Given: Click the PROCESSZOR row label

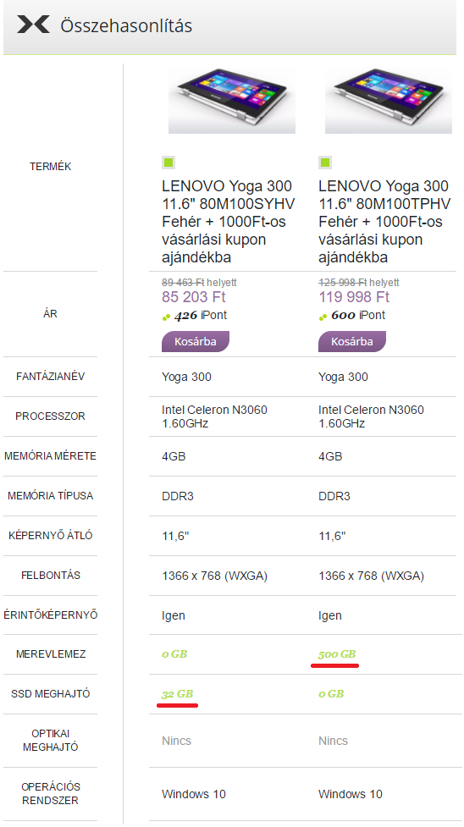Looking at the screenshot, I should click(x=50, y=416).
